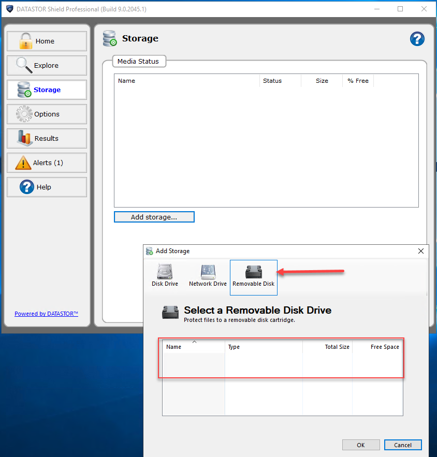The height and width of the screenshot is (457, 437).
Task: Click the blue question mark help icon at top right
Action: click(x=417, y=39)
